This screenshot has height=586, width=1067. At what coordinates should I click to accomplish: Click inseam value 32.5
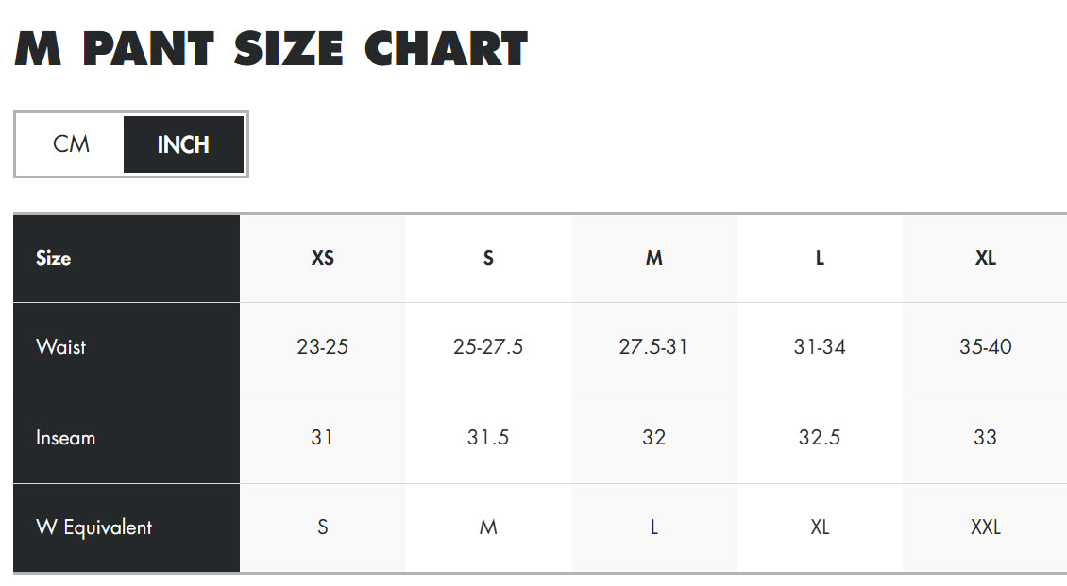tap(820, 438)
